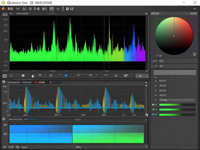Click the circular icon starting the bottom status bar

tap(5, 147)
